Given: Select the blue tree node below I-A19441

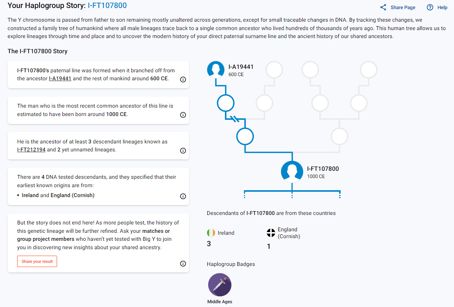Looking at the screenshot, I should pos(226,103).
